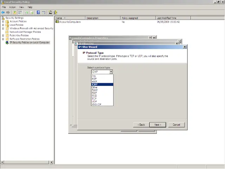Image resolution: width=225 pixels, height=169 pixels.
Task: Select Windows Firewall with Advanced Security
Action: tap(31, 29)
